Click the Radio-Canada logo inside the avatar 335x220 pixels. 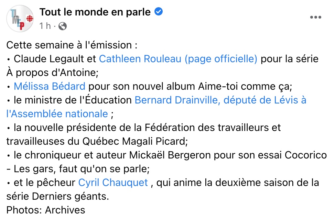coord(30,19)
